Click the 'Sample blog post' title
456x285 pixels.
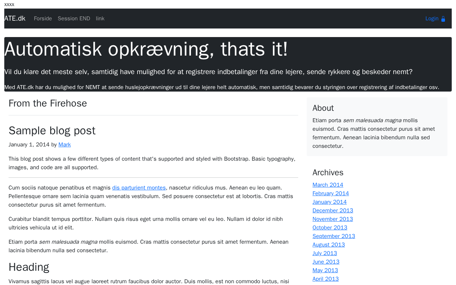coord(52,131)
